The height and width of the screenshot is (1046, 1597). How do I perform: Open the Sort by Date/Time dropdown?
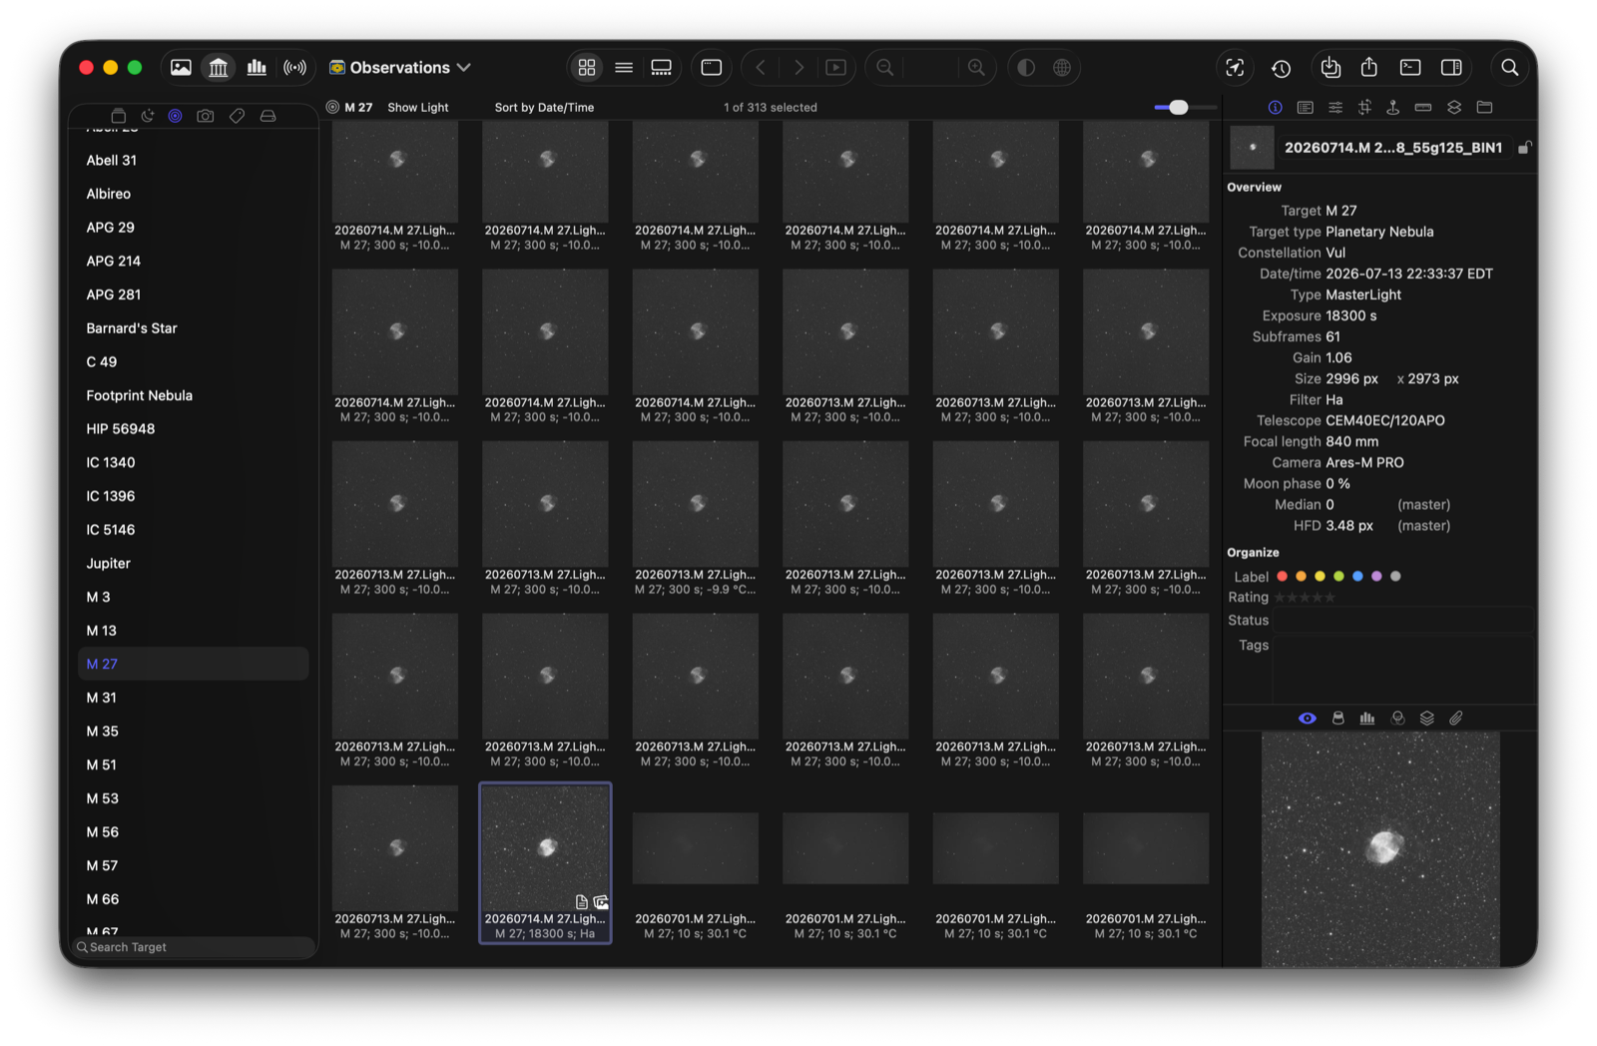[544, 108]
